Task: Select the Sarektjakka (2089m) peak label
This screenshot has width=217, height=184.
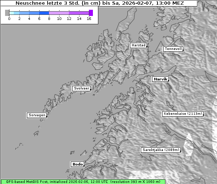Action: [161, 150]
